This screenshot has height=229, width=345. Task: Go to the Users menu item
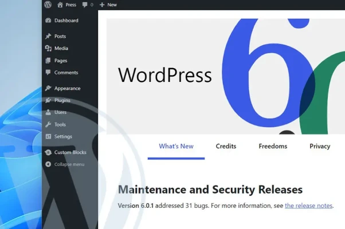pyautogui.click(x=60, y=112)
